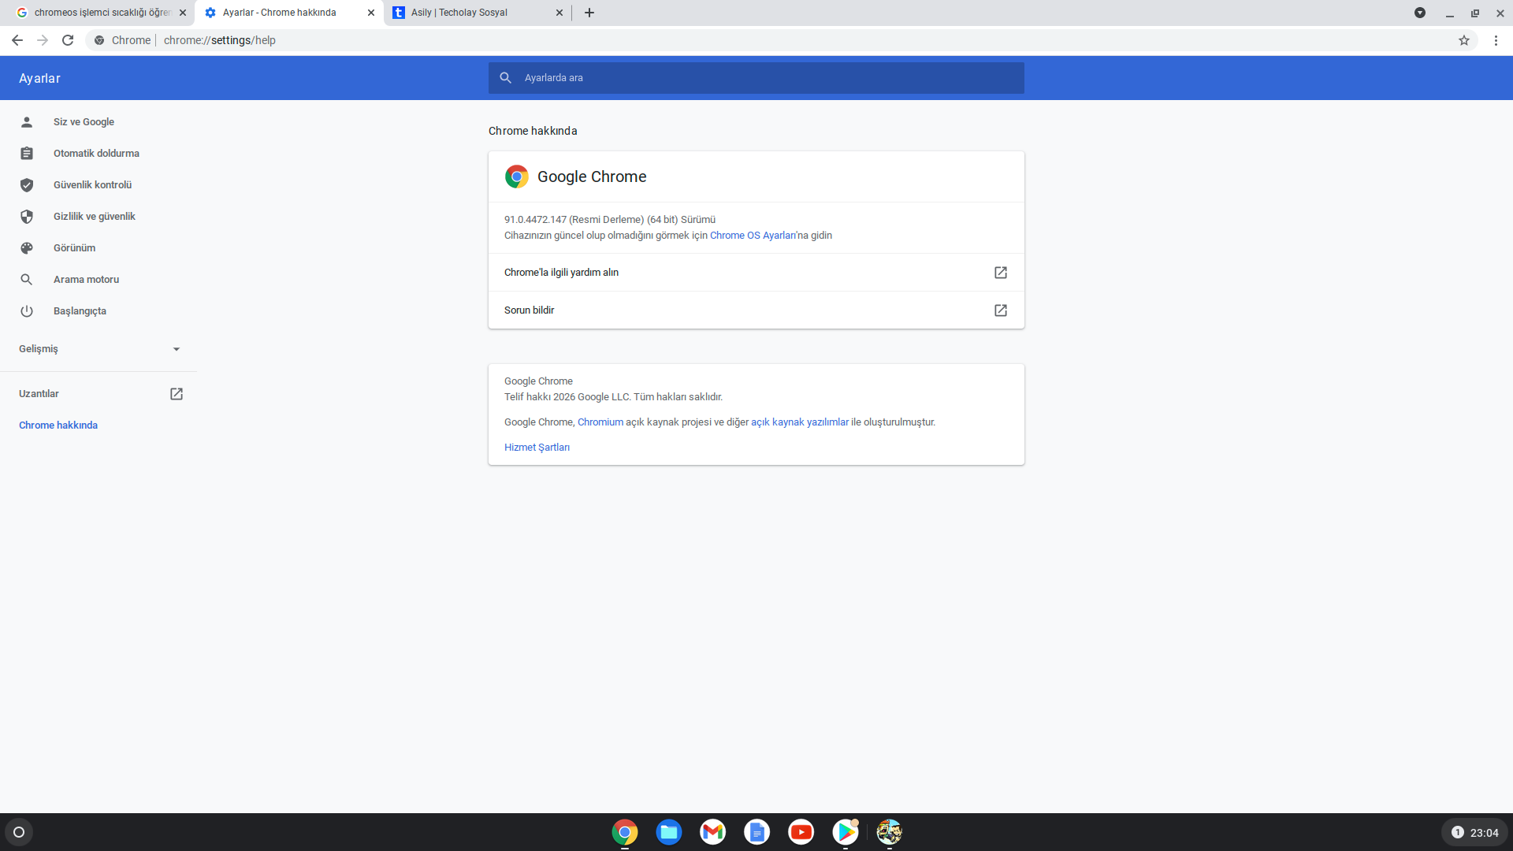Viewport: 1513px width, 851px height.
Task: Open the last game app on the shelf
Action: pyautogui.click(x=890, y=832)
